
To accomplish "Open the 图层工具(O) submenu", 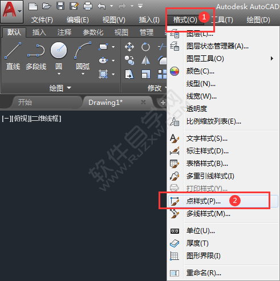I will pyautogui.click(x=222, y=59).
